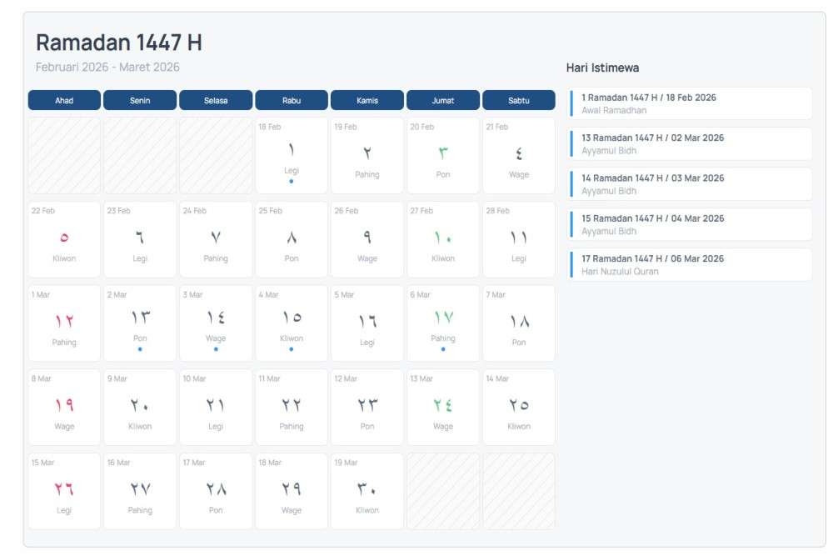Click the Rabu weekday header
The height and width of the screenshot is (556, 833).
[x=292, y=100]
